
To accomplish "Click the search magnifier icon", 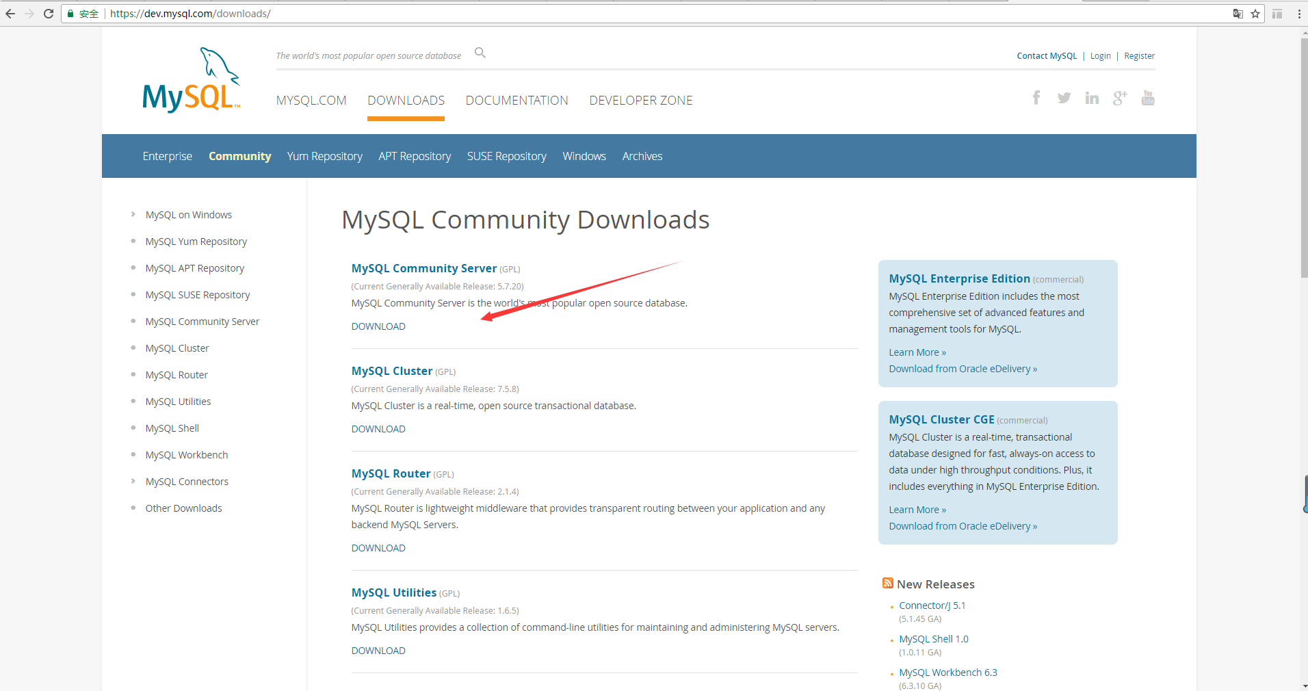I will [480, 53].
